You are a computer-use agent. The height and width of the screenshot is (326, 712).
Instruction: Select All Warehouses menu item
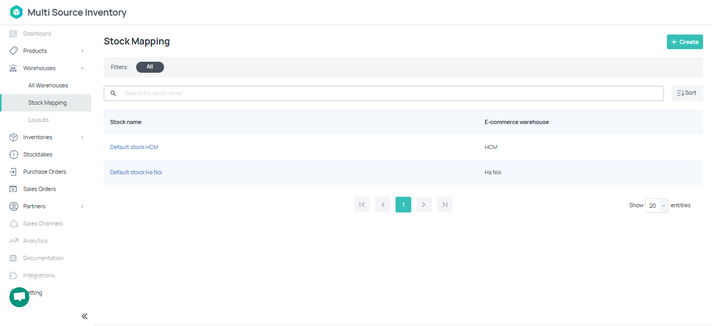pos(48,85)
